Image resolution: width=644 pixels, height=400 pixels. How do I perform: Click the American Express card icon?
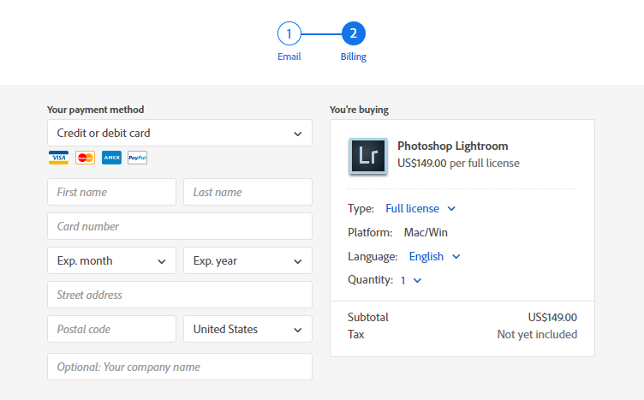(x=111, y=158)
